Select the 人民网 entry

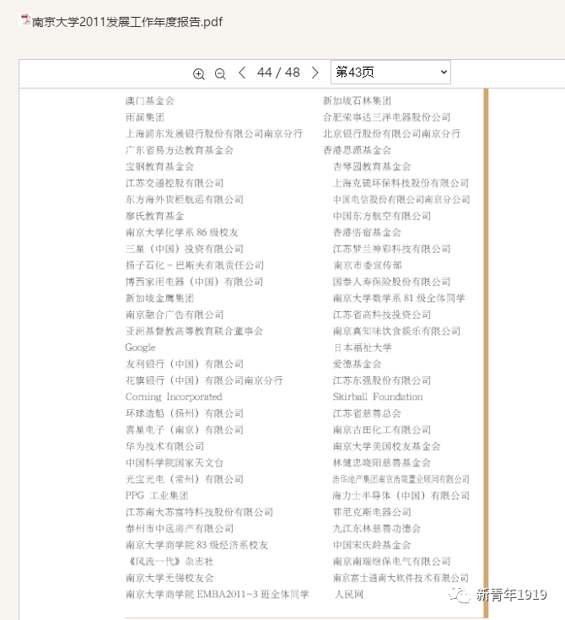coord(349,595)
